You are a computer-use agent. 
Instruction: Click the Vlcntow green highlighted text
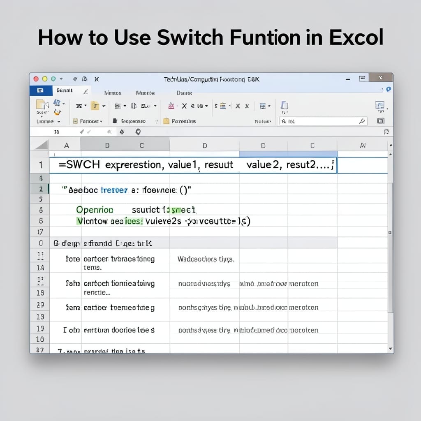pos(92,221)
